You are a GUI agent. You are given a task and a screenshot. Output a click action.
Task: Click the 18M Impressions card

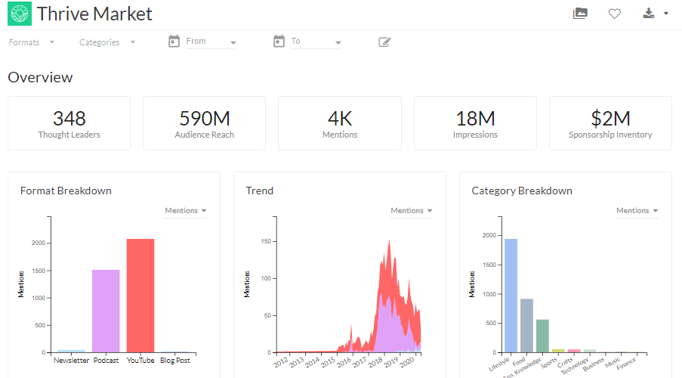[475, 123]
